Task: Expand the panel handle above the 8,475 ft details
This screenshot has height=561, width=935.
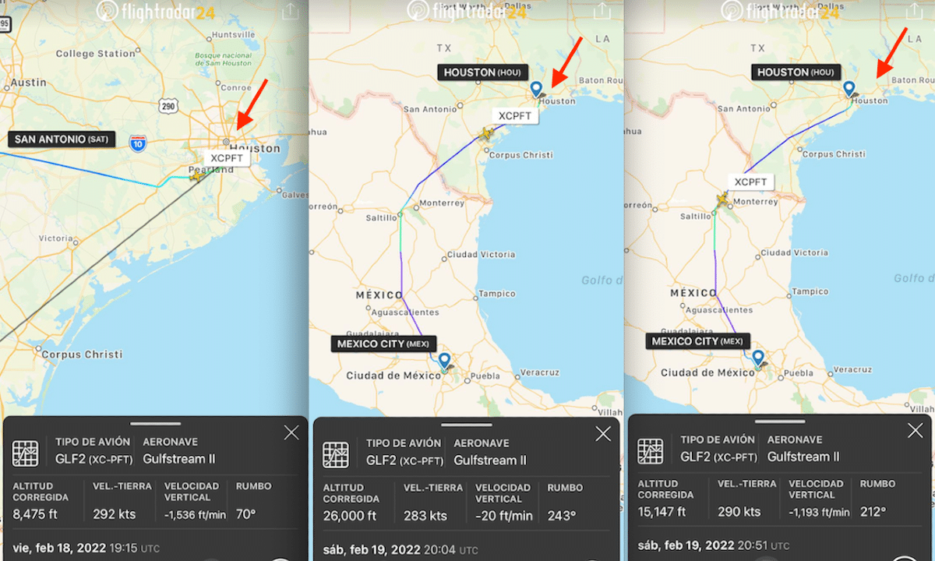Action: [x=155, y=424]
